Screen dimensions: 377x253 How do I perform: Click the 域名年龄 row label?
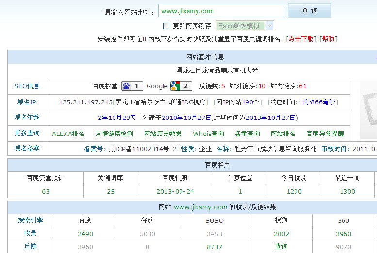click(27, 117)
